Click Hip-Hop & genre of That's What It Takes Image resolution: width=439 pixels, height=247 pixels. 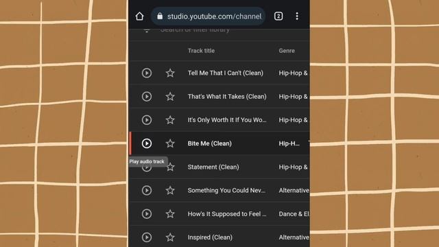click(x=293, y=97)
